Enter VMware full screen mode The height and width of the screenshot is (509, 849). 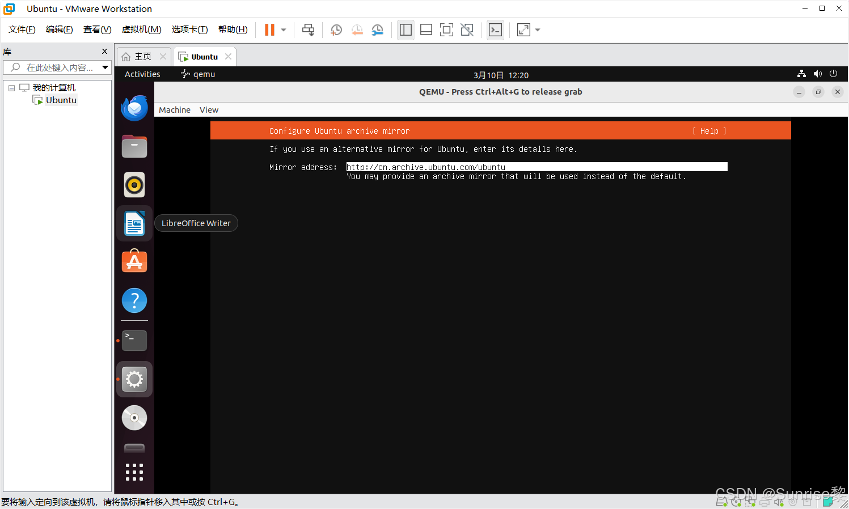pyautogui.click(x=446, y=30)
